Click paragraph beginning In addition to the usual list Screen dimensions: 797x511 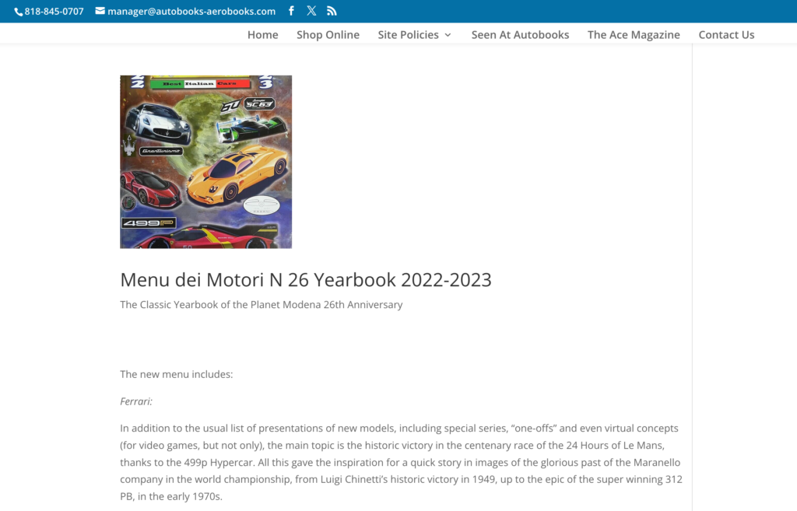401,462
